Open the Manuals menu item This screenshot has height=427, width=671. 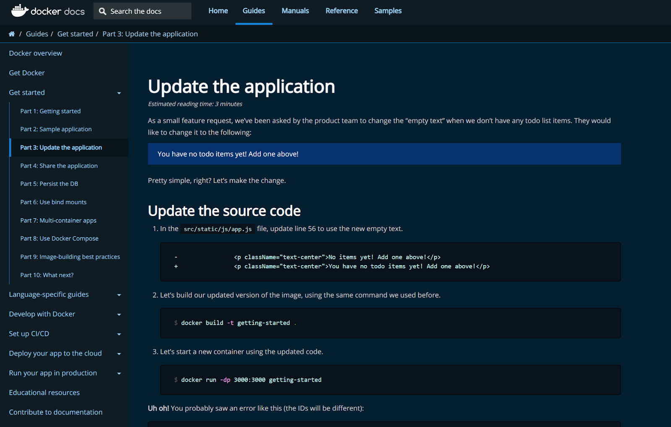coord(295,10)
